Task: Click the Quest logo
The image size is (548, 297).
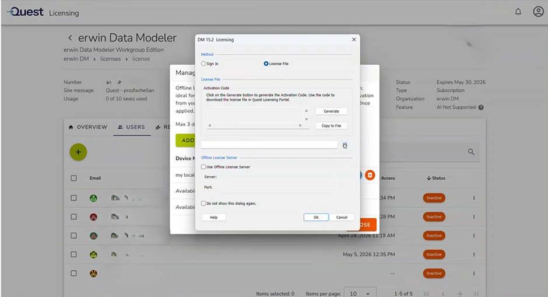Action: (25, 12)
